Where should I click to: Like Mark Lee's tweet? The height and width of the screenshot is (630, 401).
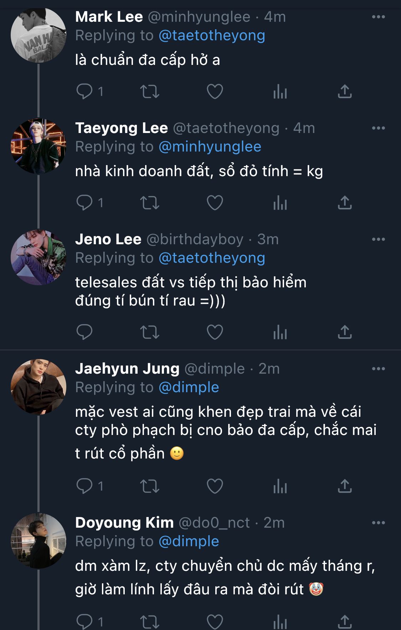click(x=215, y=91)
